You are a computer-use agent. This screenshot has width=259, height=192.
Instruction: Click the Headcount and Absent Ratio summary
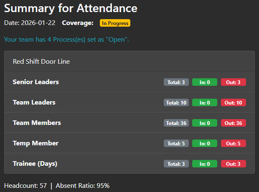pyautogui.click(x=57, y=185)
